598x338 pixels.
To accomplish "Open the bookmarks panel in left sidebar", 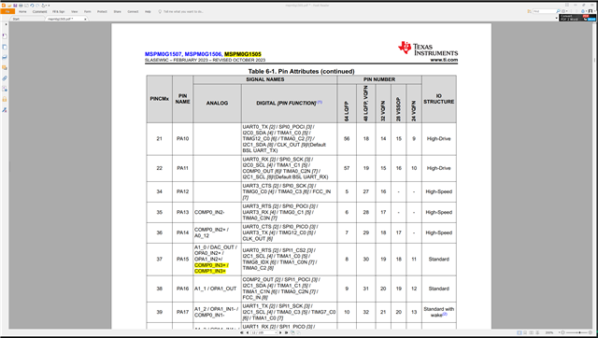I will [x=5, y=35].
